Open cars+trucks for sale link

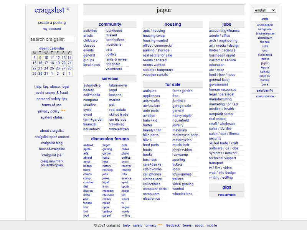(152, 164)
